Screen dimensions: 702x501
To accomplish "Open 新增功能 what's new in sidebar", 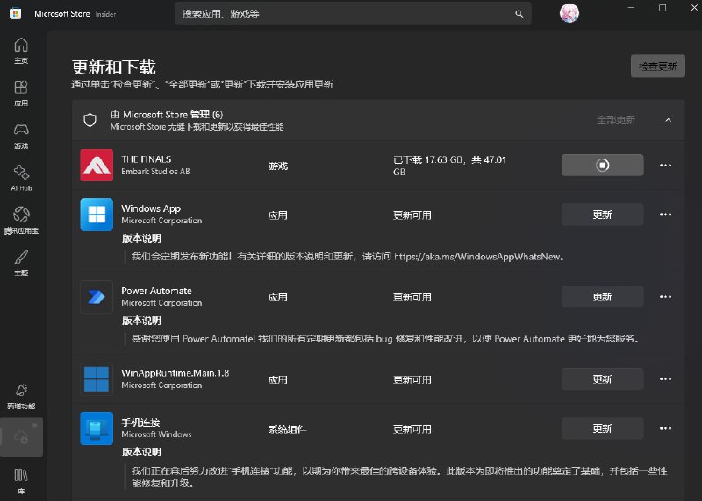I will pyautogui.click(x=21, y=396).
